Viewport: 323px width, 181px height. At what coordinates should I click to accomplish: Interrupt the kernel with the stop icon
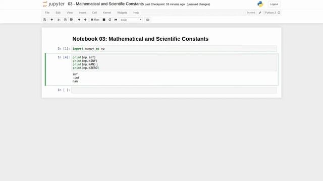104,20
